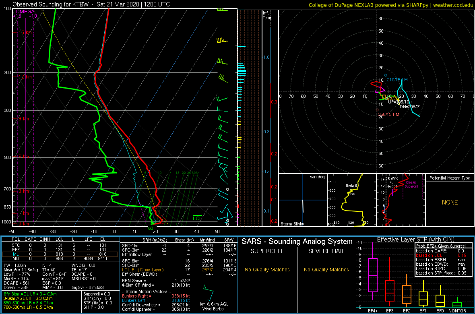Click the Corfidi Upshear line
The height and width of the screenshot is (314, 475).
coord(156,309)
